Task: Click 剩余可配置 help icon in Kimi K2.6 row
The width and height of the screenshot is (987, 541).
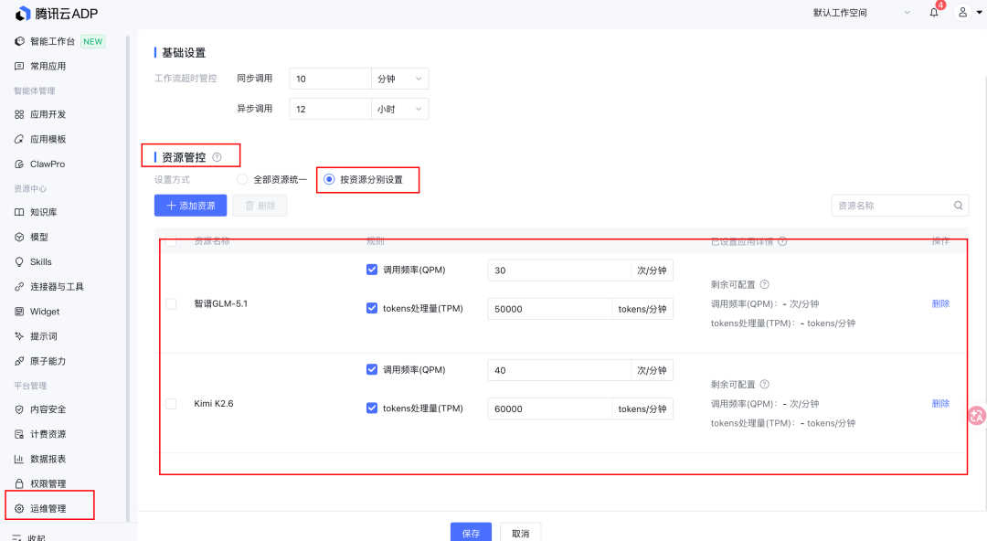Action: (x=764, y=385)
